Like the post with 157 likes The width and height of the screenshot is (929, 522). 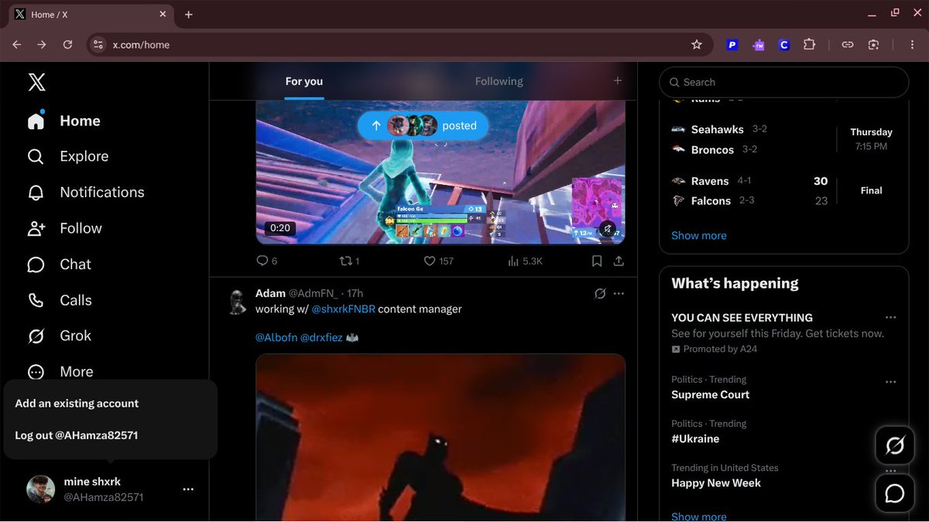[x=438, y=261]
